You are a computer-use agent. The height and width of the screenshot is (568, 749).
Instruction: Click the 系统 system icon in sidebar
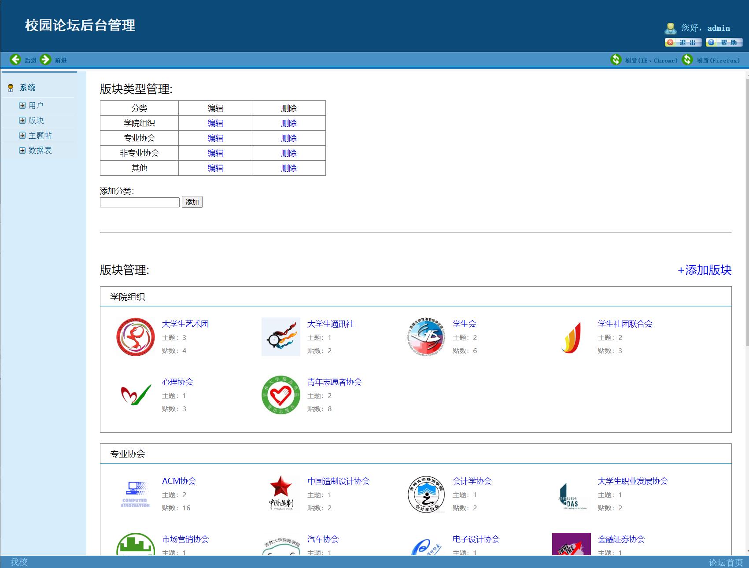point(10,88)
